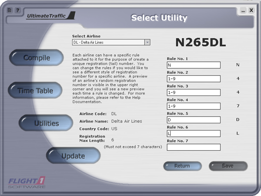Viewport: 261px width, 196px height.
Task: Click the empty Rule No. 7 field
Action: [x=194, y=147]
